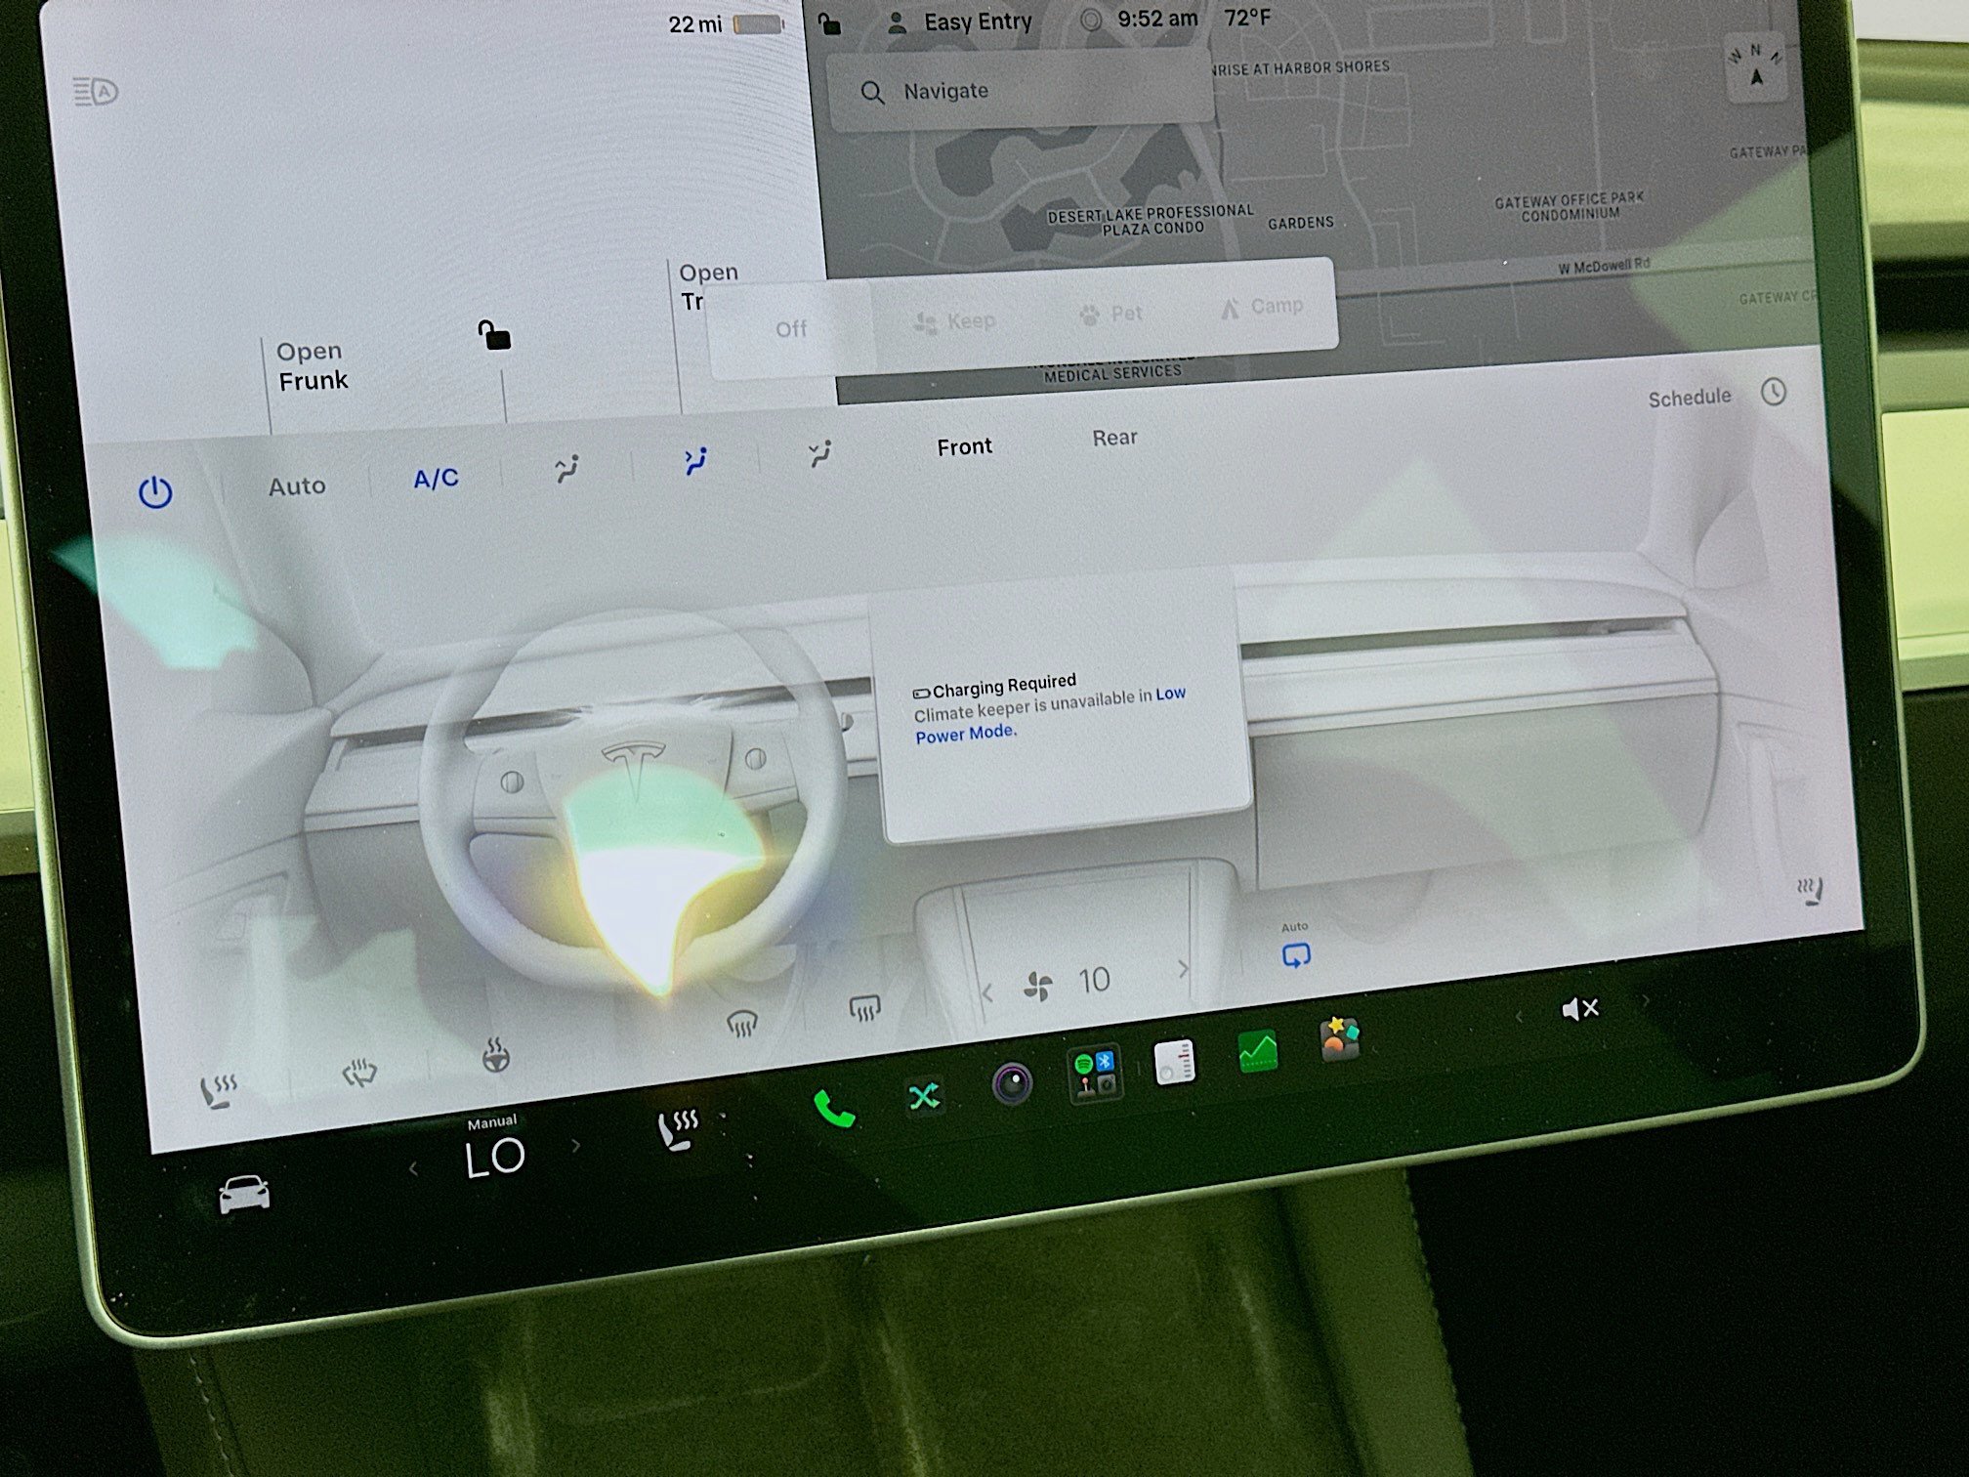Image resolution: width=1969 pixels, height=1477 pixels.
Task: Tap the fan speed icon
Action: tap(1038, 987)
